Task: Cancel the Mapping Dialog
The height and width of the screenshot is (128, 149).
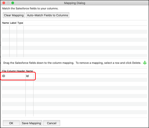Action: [52, 123]
